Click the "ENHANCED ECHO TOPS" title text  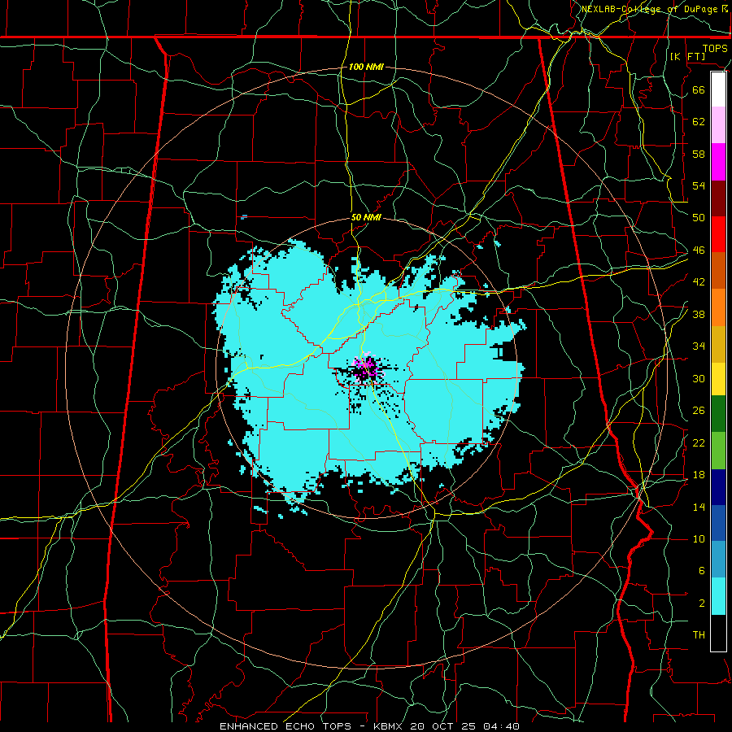[x=285, y=726]
